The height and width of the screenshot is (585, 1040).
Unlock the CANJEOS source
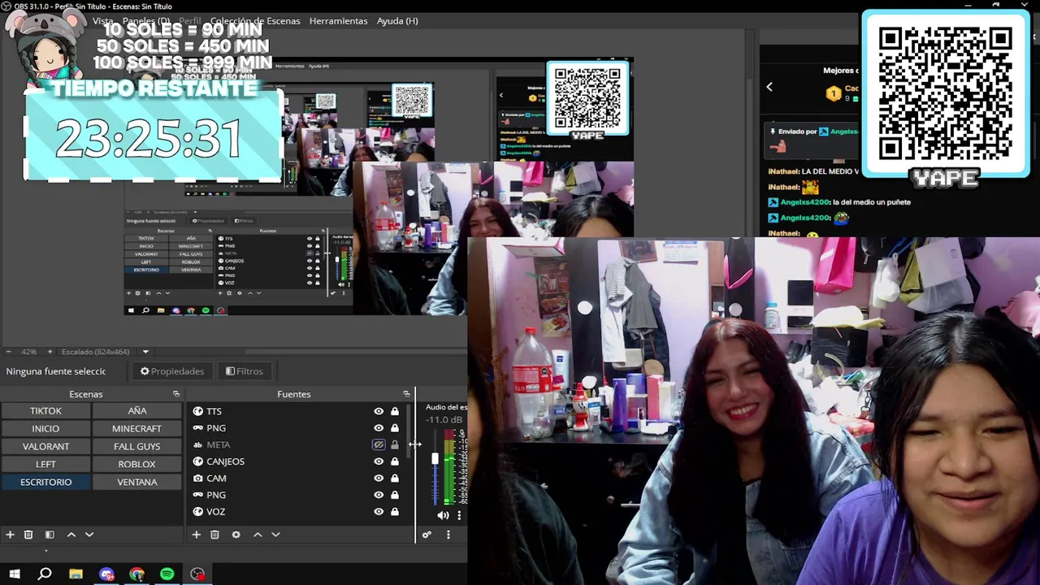click(395, 461)
